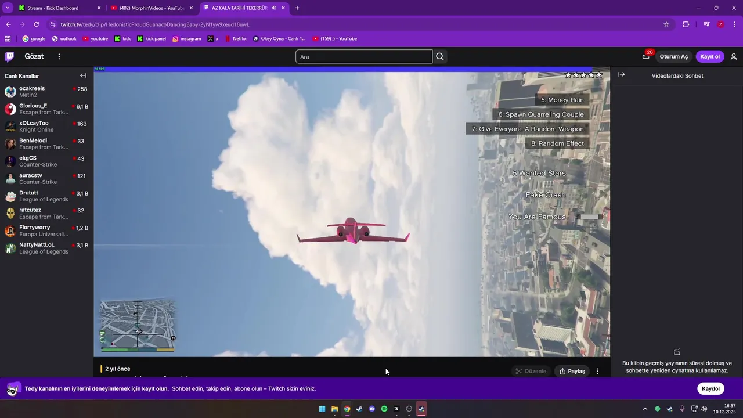Open Florryworry live channel
Screen dimensions: 743x418
46,230
